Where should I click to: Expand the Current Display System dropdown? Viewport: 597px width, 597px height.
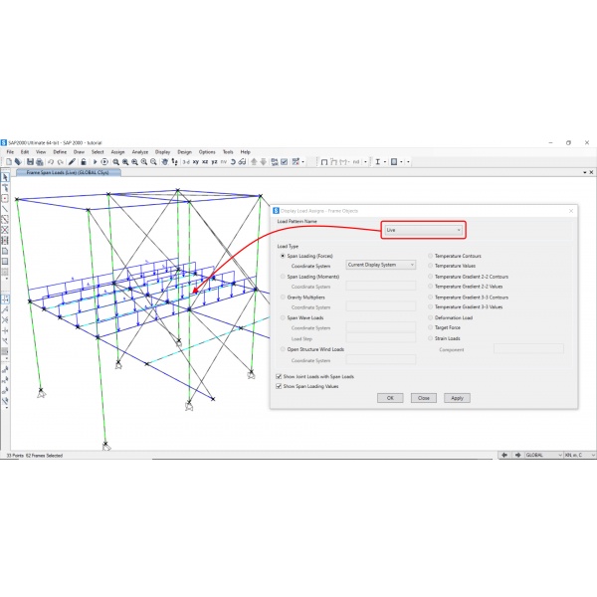point(380,266)
